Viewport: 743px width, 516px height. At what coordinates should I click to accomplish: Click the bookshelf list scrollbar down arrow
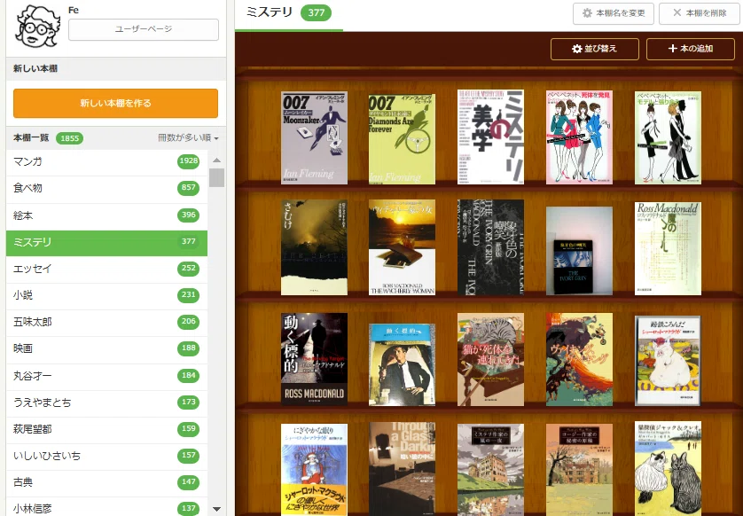(x=216, y=509)
